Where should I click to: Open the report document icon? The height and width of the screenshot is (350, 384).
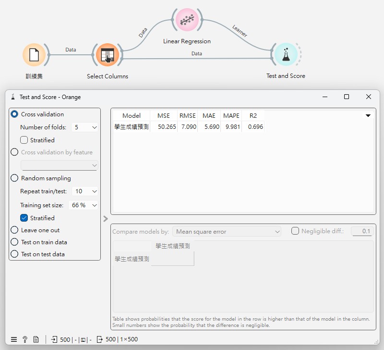36,339
